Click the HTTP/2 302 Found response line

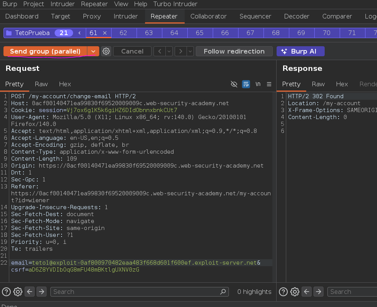[316, 96]
